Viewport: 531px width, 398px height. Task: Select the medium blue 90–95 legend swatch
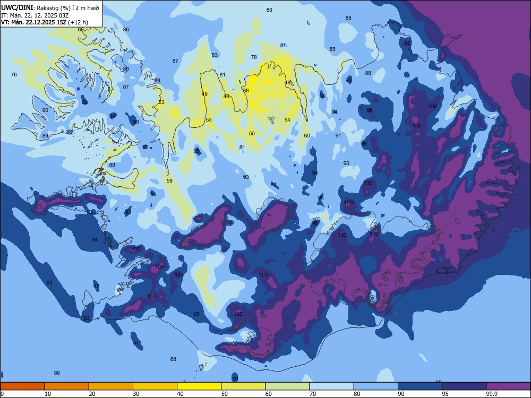[x=420, y=386]
